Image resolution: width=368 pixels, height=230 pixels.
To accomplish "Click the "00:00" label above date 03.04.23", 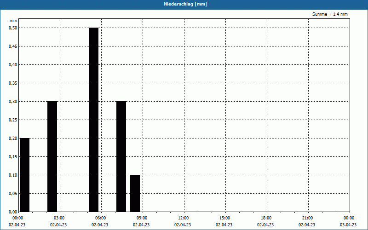I will pos(349,218).
